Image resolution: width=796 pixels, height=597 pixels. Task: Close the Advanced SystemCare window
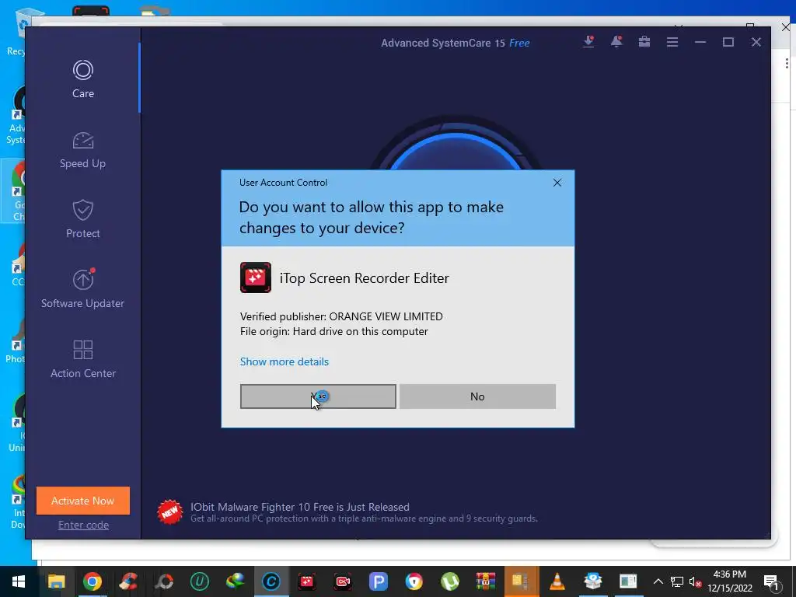point(756,42)
